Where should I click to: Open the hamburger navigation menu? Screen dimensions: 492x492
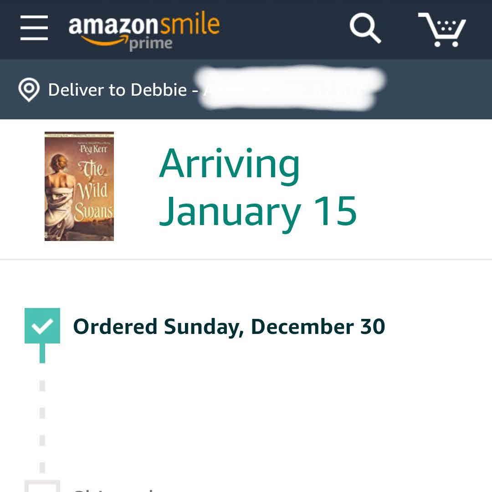[34, 28]
